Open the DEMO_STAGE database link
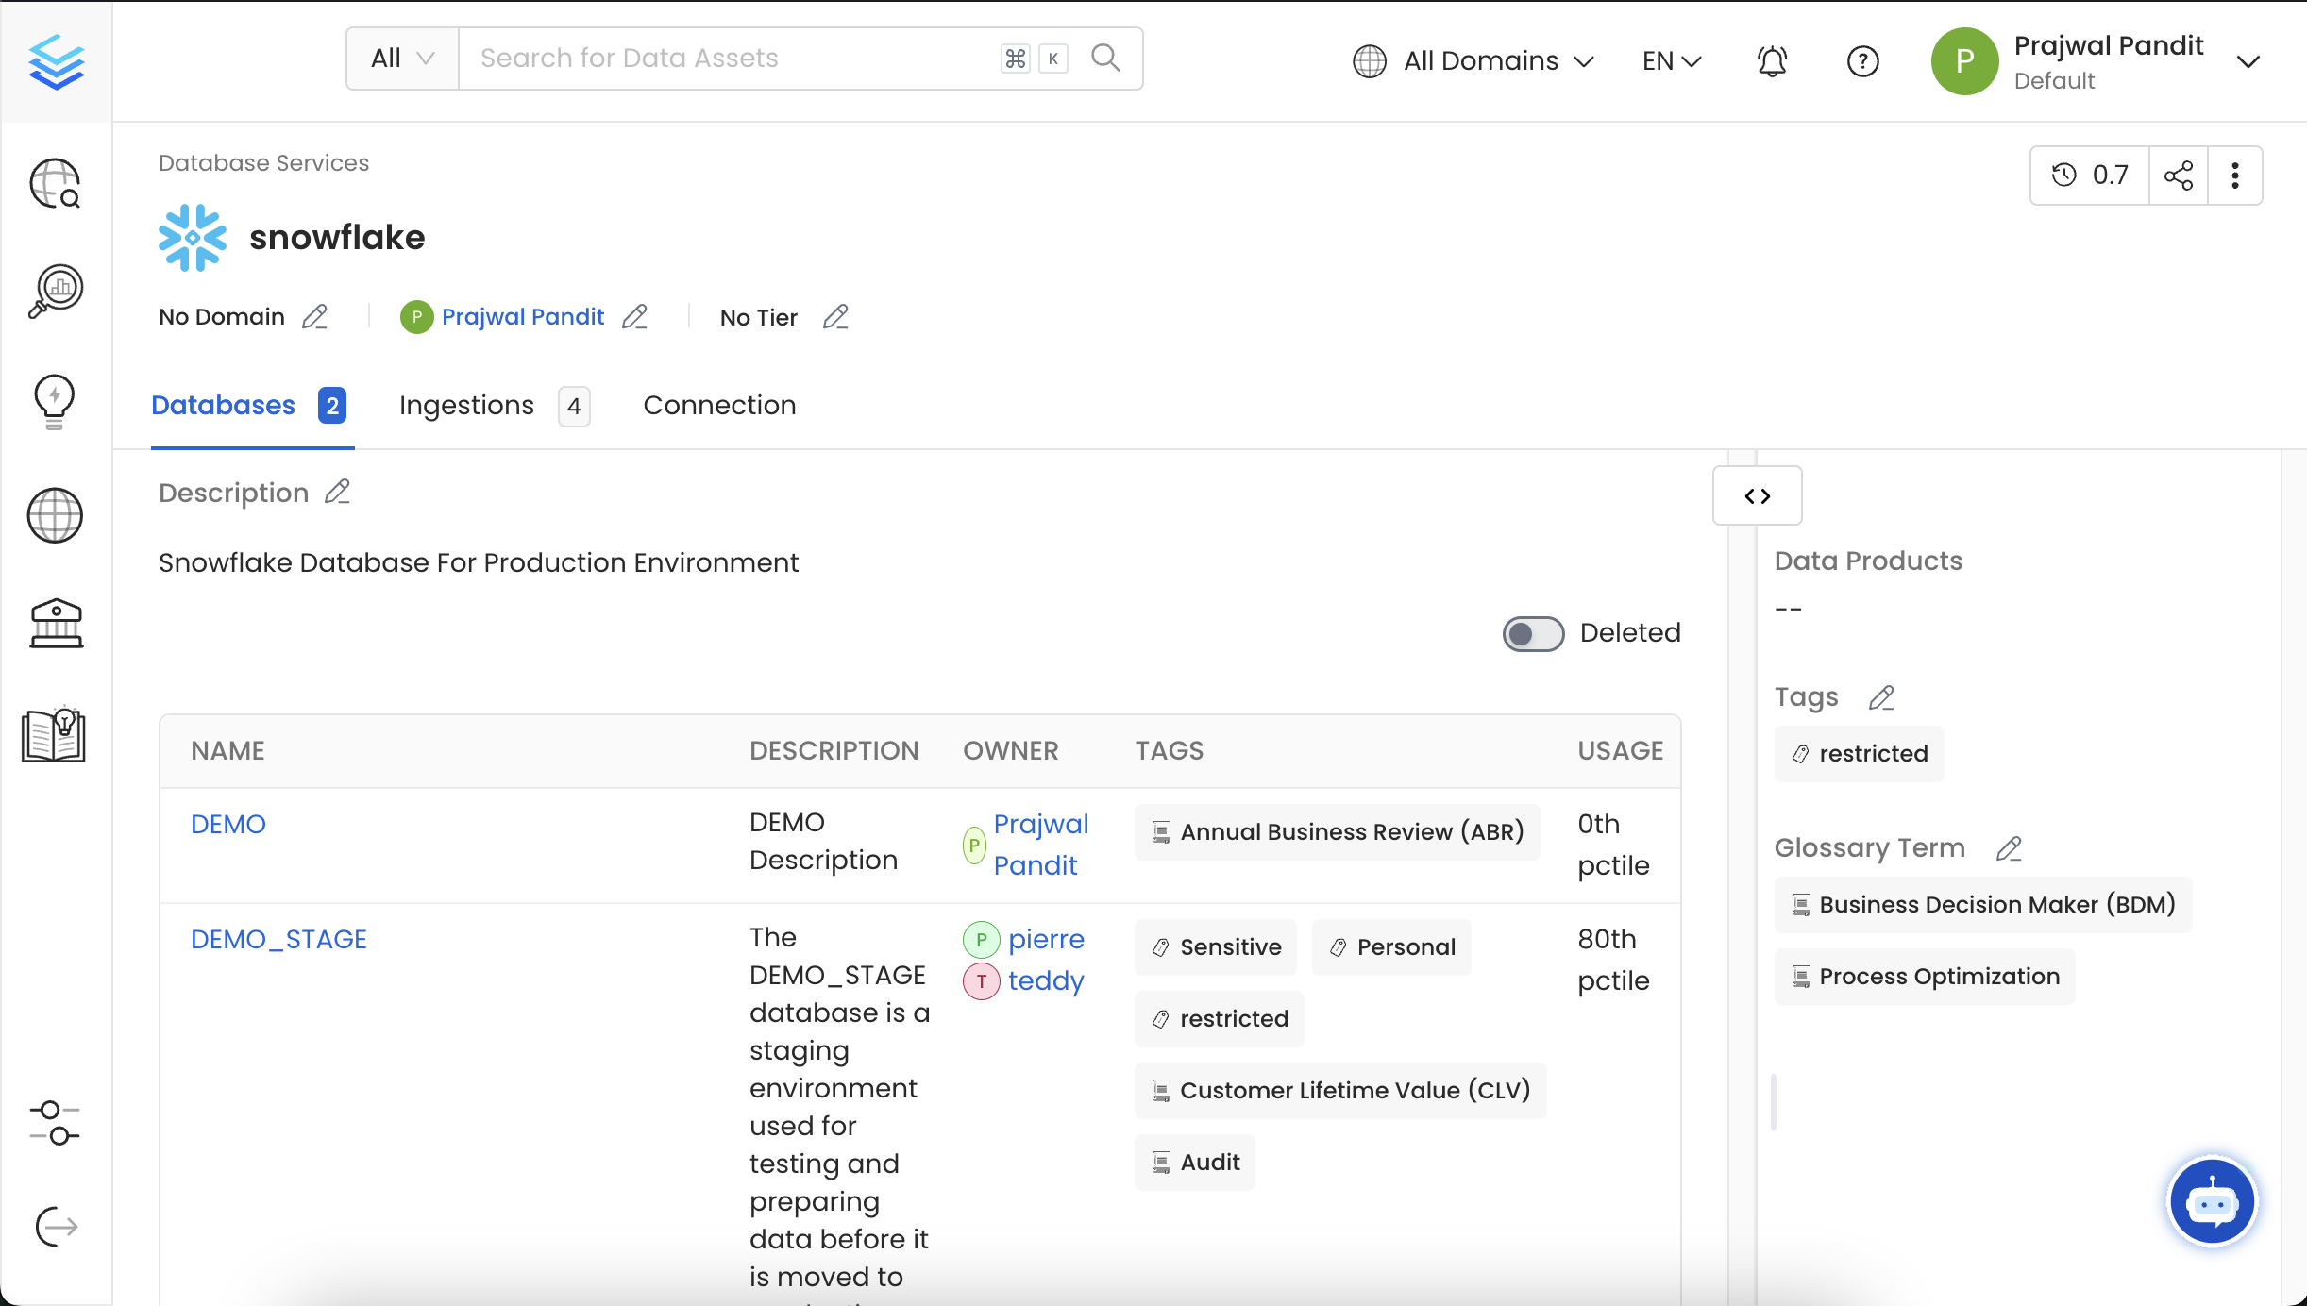This screenshot has width=2307, height=1306. pos(278,938)
